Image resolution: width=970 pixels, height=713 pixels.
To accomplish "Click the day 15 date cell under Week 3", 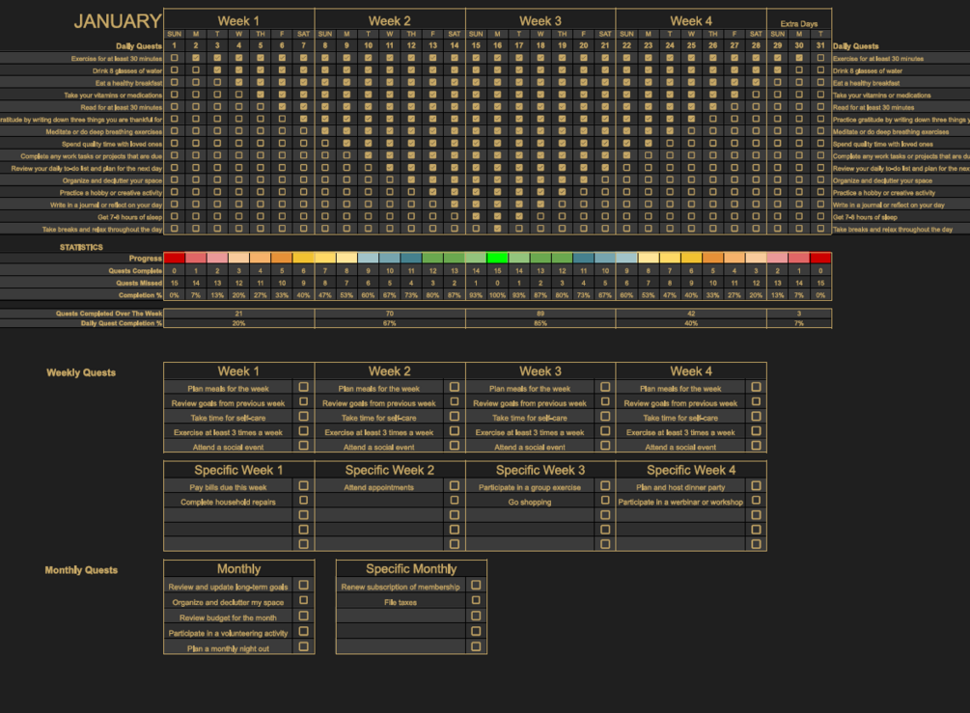I will (x=476, y=45).
